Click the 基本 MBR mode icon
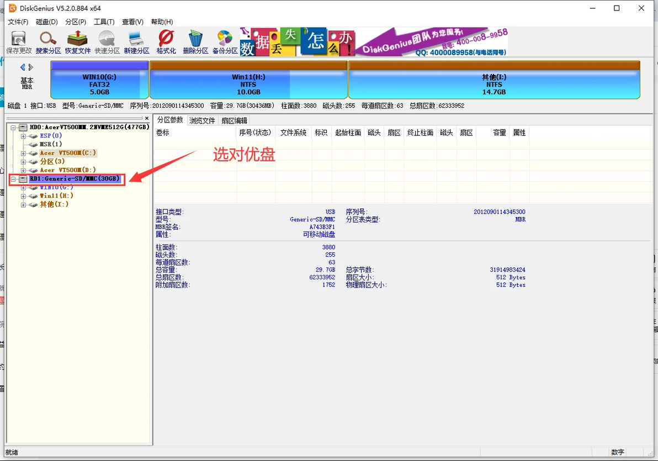This screenshot has height=461, width=658. tap(26, 81)
